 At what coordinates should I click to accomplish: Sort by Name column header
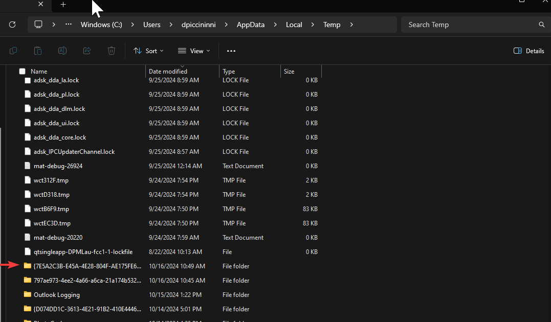coord(39,71)
